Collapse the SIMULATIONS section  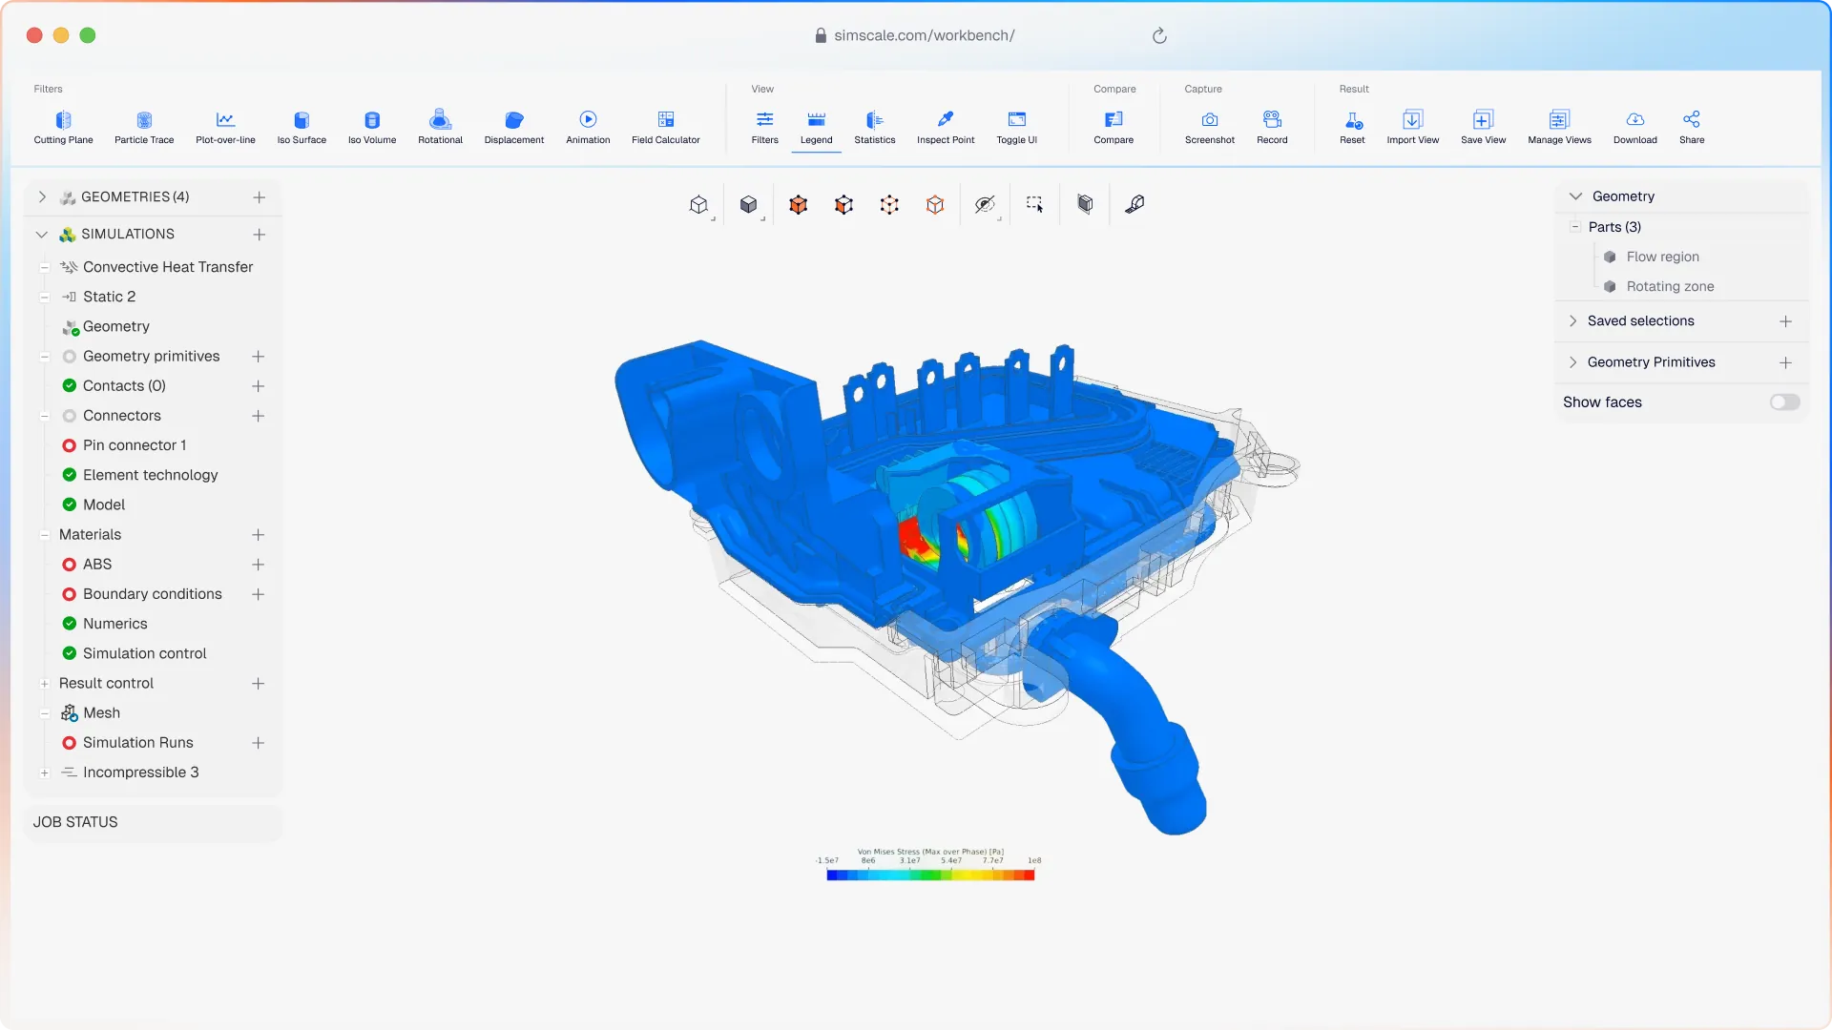[42, 235]
